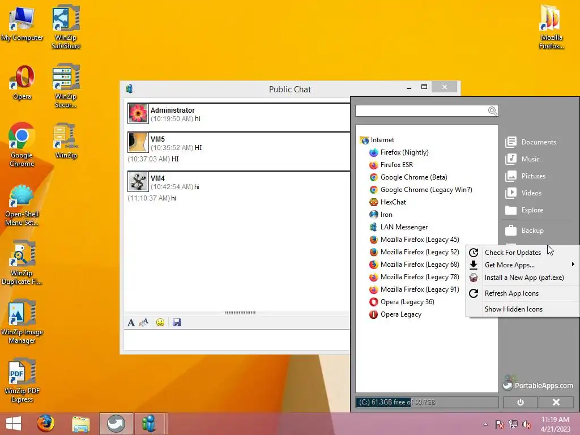The height and width of the screenshot is (435, 580).
Task: Open the Opera desktop shortcut
Action: (22, 82)
